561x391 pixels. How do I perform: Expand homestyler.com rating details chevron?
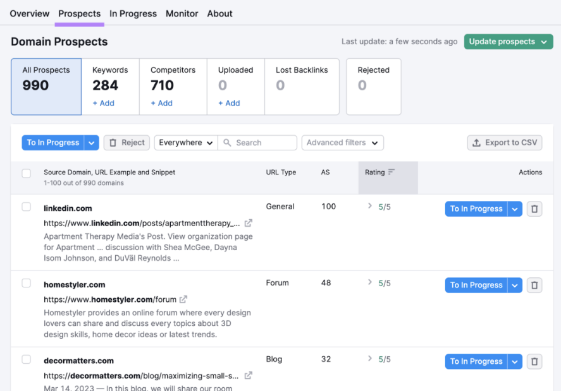point(370,282)
